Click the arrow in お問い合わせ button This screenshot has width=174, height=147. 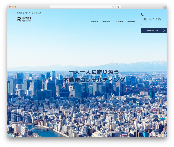tap(164, 31)
